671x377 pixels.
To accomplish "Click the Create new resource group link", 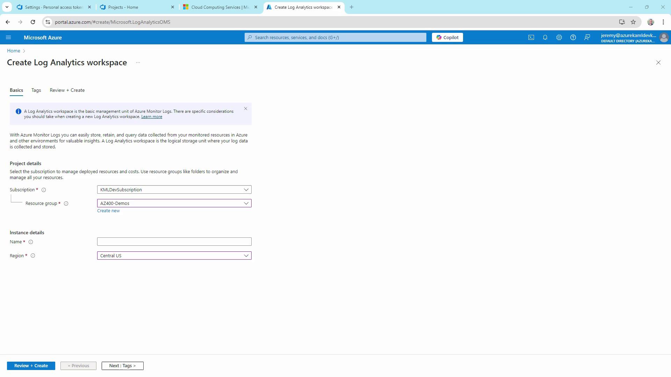I will coord(108,210).
